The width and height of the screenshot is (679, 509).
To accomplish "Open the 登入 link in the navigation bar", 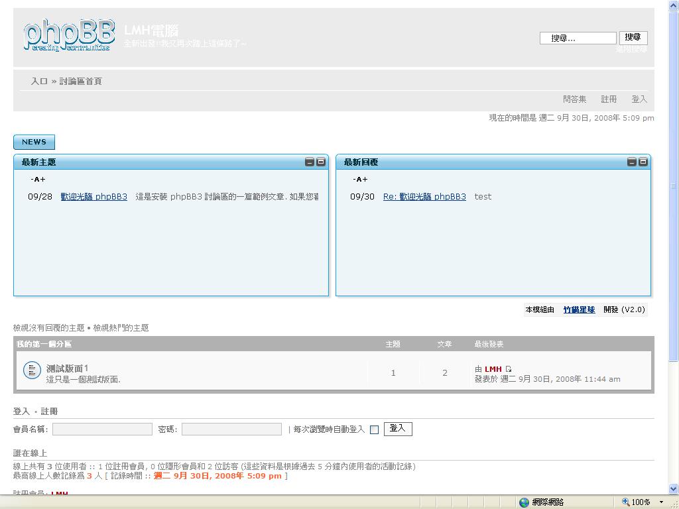I will 639,99.
